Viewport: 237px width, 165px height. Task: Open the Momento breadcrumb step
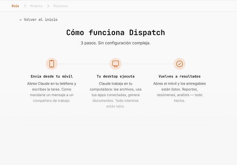36,6
